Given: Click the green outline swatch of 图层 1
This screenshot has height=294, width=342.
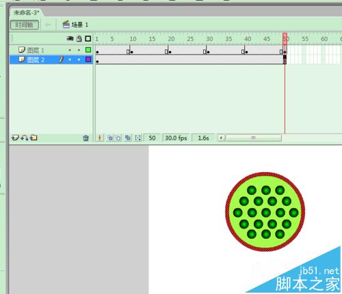Looking at the screenshot, I should [88, 50].
